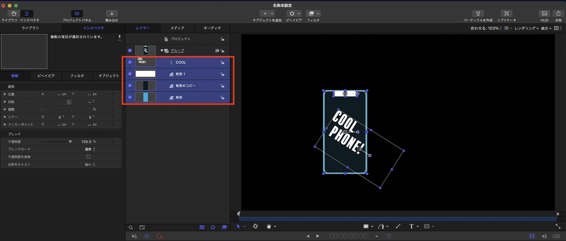
Task: Open the ブレンドモード dropdown
Action: coord(90,149)
